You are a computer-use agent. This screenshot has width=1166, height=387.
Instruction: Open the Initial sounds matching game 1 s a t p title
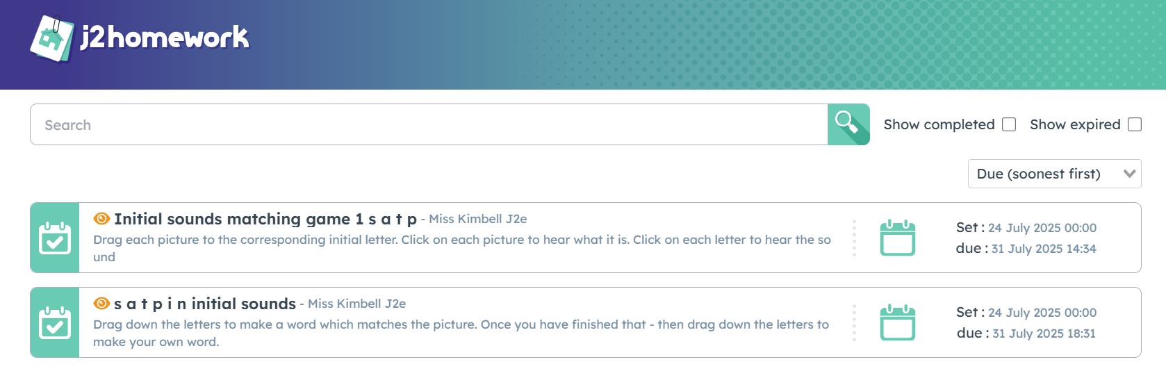(265, 219)
